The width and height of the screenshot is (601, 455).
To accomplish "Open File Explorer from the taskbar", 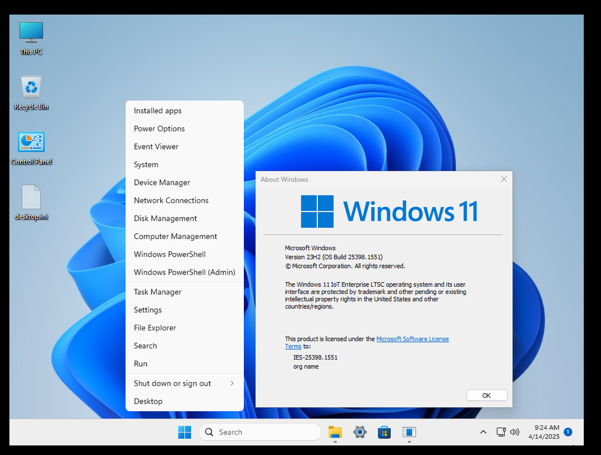I will click(x=335, y=432).
